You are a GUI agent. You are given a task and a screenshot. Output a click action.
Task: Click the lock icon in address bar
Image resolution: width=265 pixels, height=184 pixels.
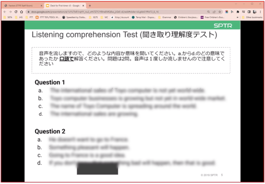[x=28, y=12]
